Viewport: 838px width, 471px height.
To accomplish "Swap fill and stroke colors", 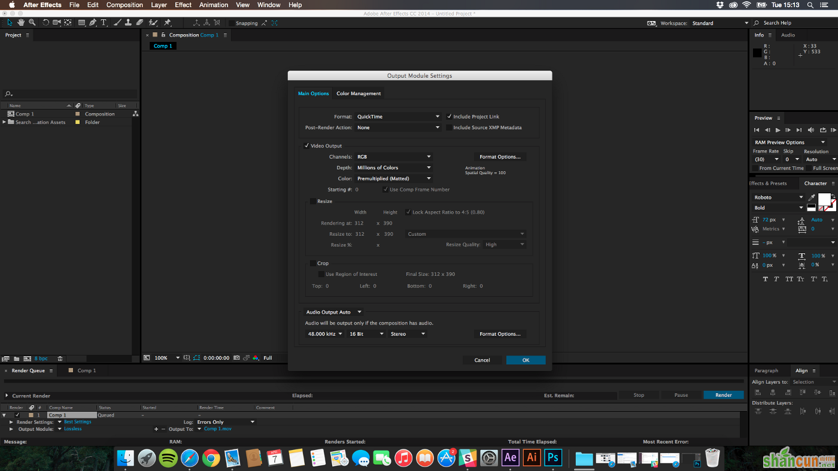I will click(833, 196).
